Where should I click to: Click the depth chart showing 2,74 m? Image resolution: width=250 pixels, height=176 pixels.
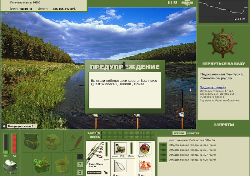click(223, 11)
